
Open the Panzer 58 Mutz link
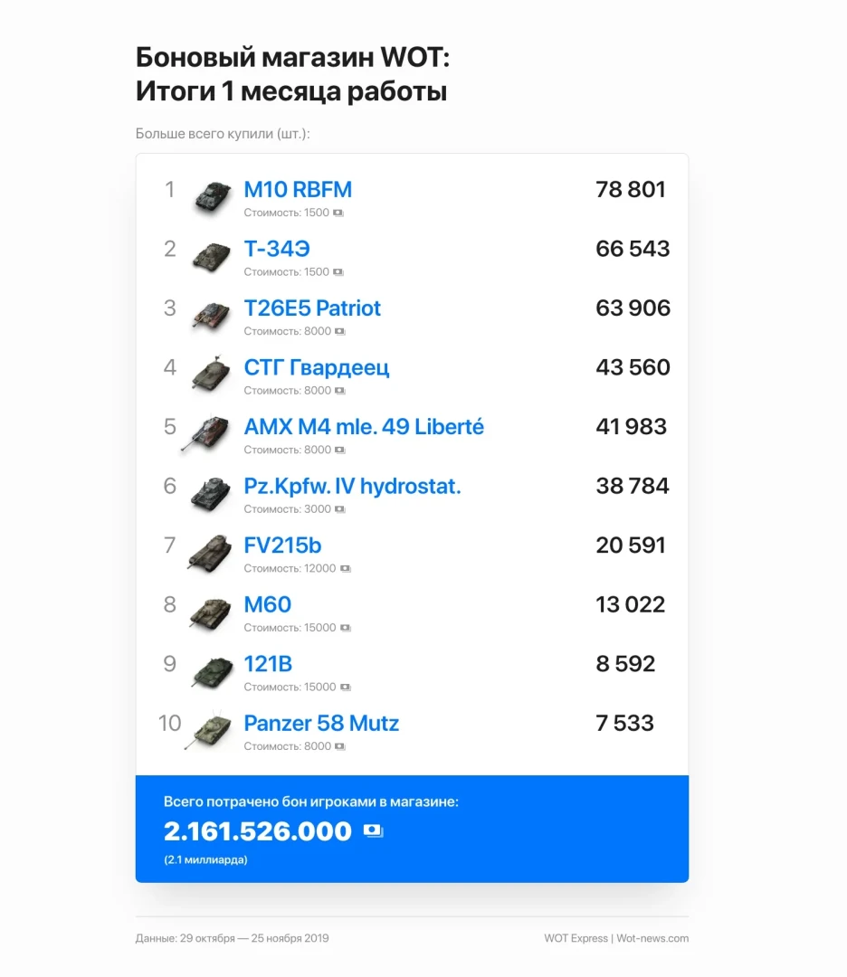pyautogui.click(x=321, y=723)
